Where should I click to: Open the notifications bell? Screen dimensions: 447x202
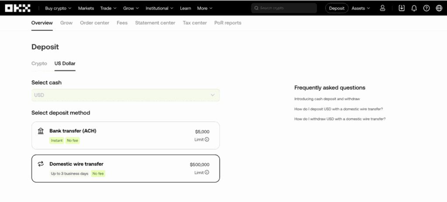pos(414,8)
